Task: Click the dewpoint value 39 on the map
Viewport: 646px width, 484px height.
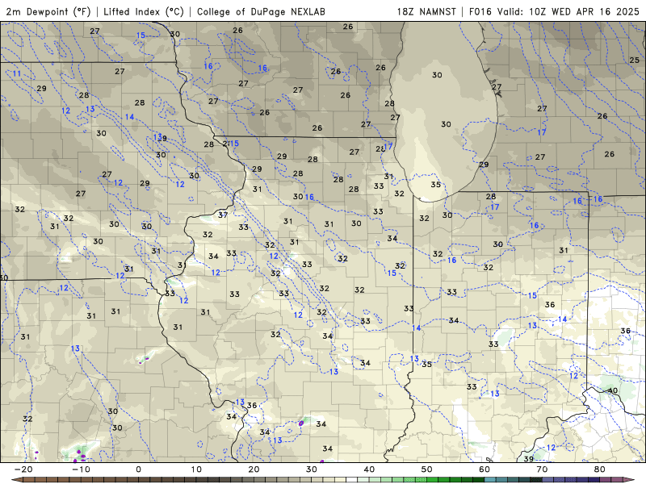Action: tap(529, 459)
